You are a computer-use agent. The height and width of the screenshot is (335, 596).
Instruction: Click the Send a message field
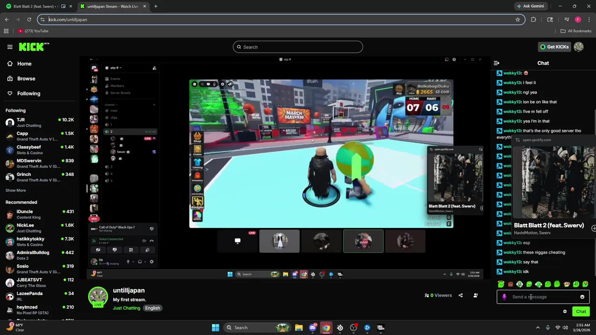544,297
